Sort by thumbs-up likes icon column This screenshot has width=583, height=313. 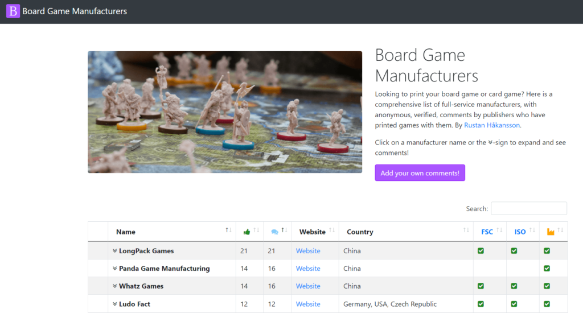pos(249,232)
